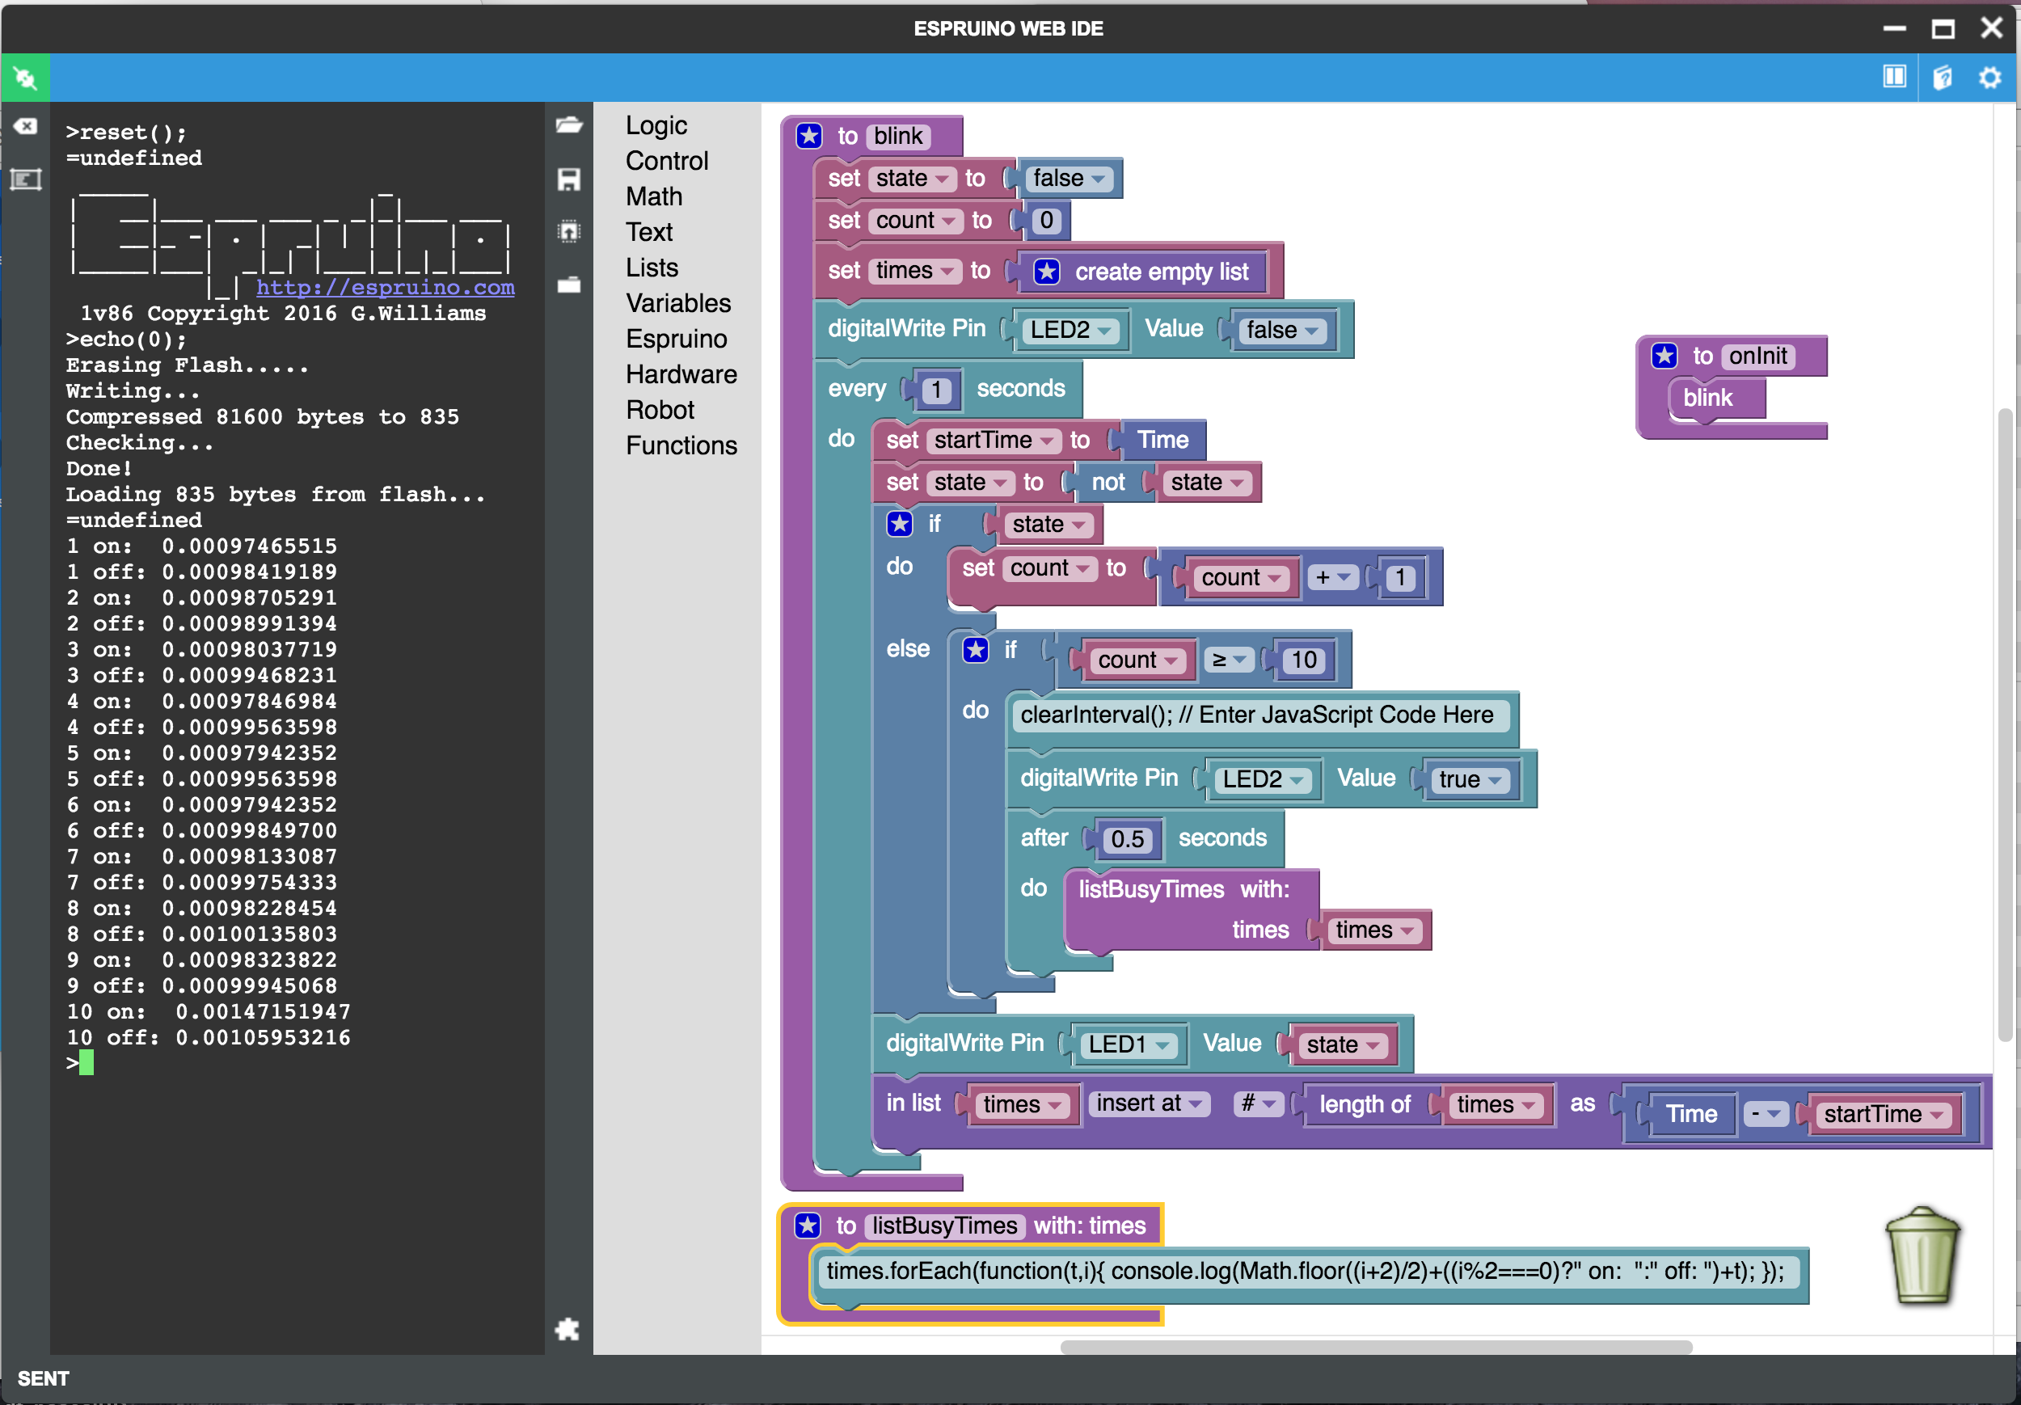Viewport: 2021px width, 1405px height.
Task: Open the Logic block category
Action: pyautogui.click(x=656, y=125)
